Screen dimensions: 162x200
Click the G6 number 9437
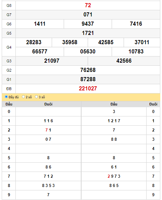tap(88, 24)
